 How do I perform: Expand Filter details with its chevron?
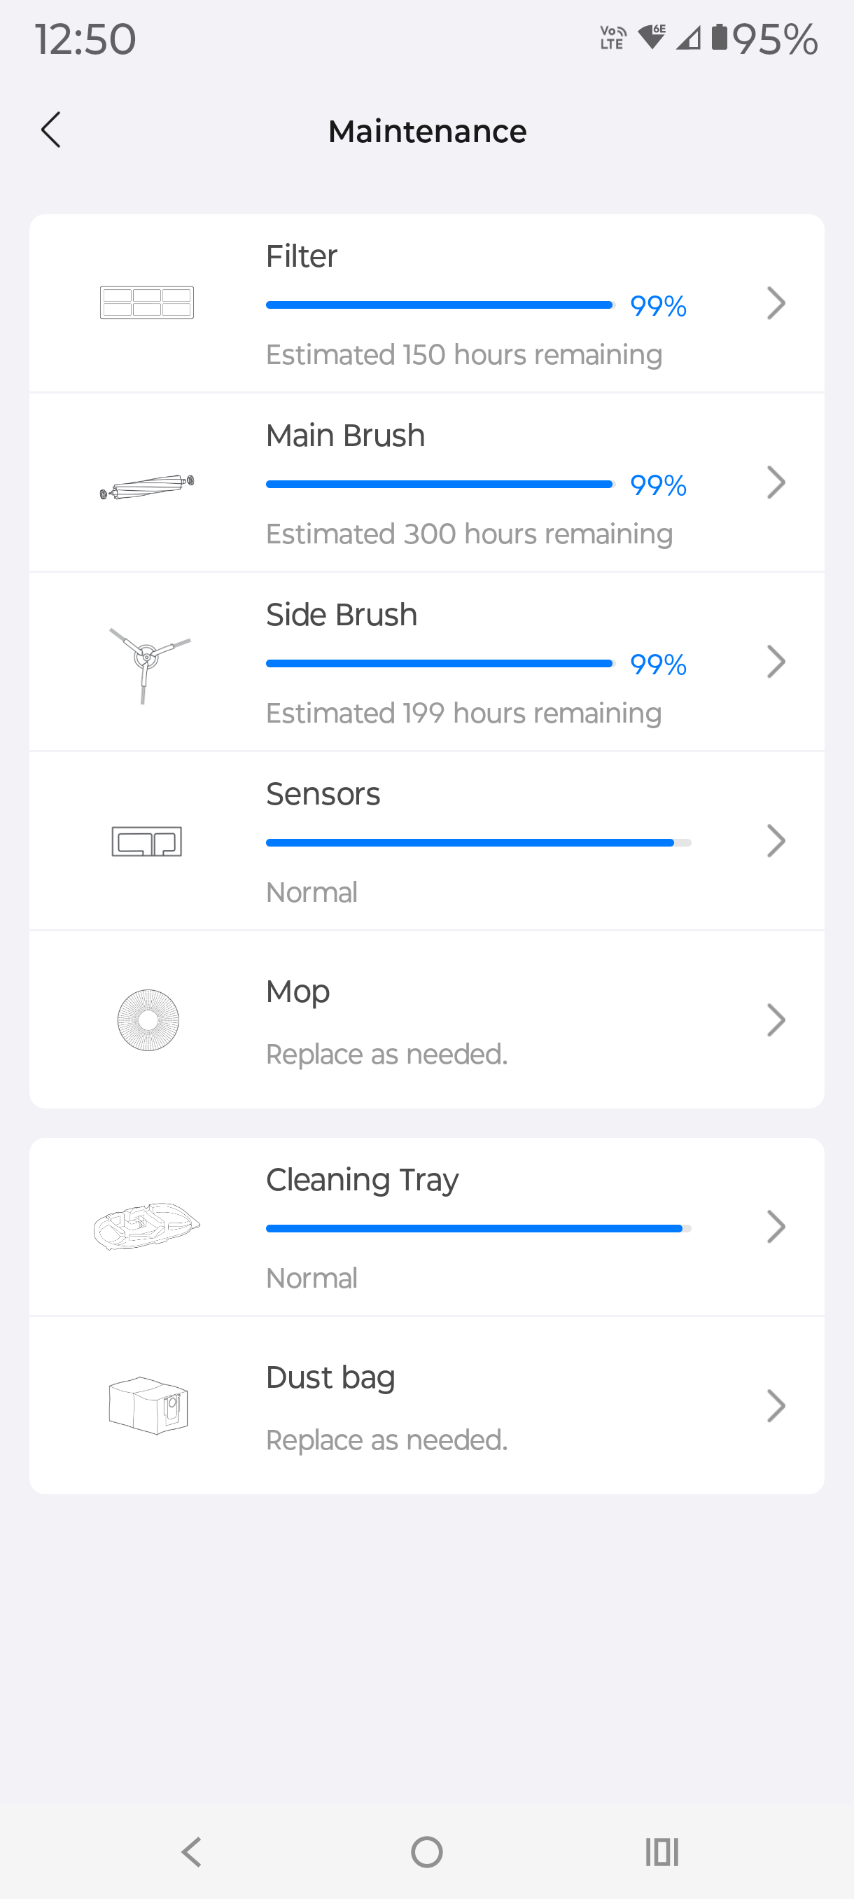click(776, 303)
